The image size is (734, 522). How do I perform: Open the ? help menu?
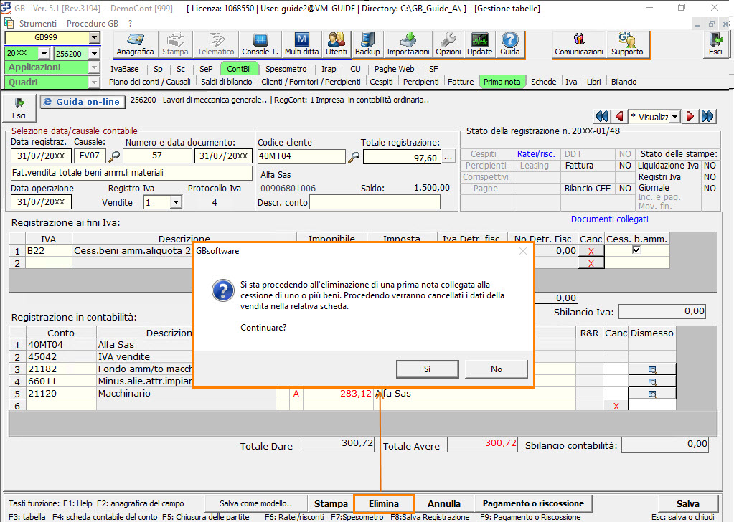(x=130, y=24)
